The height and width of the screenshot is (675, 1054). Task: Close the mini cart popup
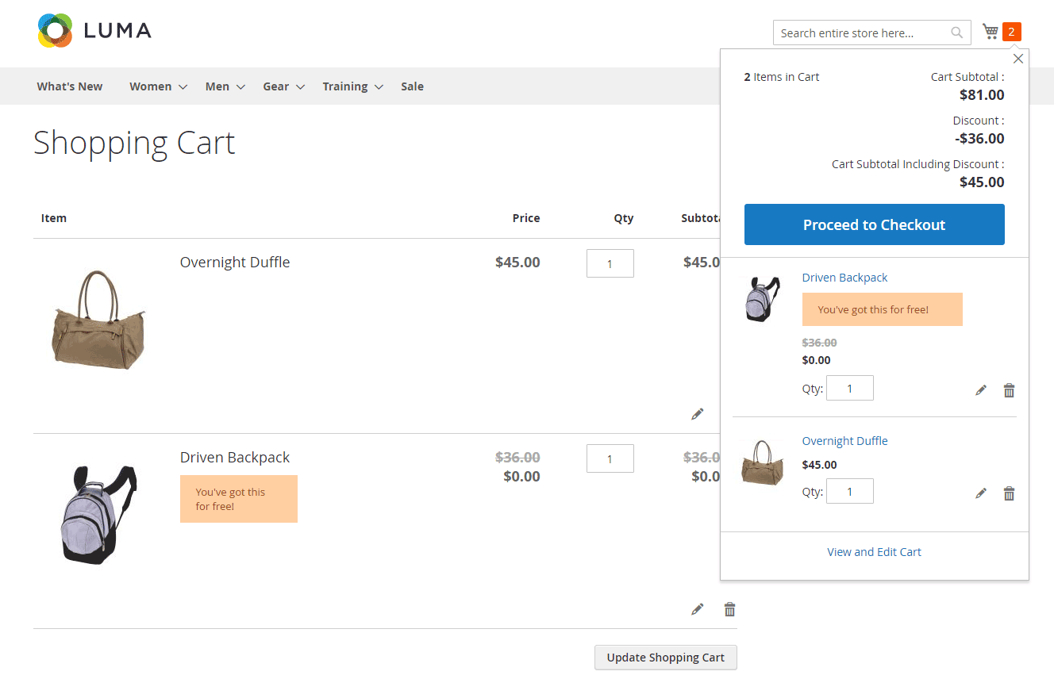tap(1018, 59)
